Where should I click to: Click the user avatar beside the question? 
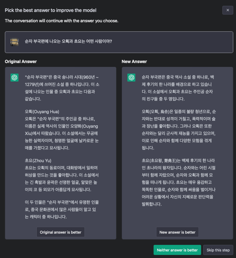15,42
